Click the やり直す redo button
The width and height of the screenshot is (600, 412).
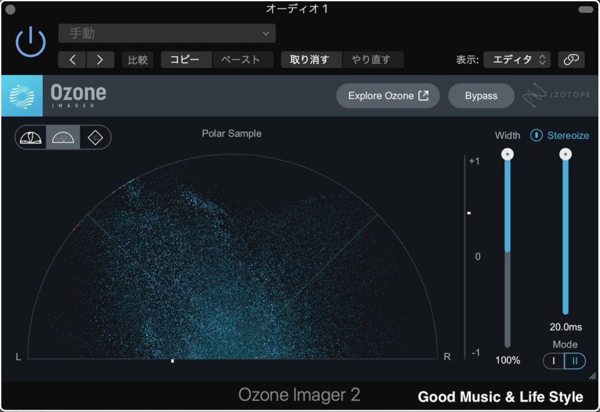pyautogui.click(x=373, y=60)
